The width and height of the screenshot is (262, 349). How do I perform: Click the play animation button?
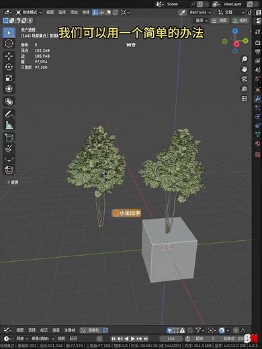point(133,338)
